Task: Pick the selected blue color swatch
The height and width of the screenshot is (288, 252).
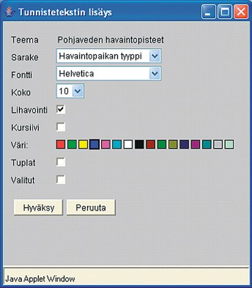Action: coord(94,144)
